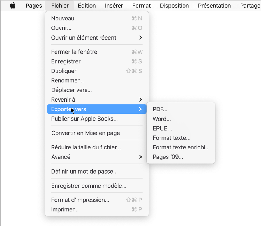Choose Imprimer… from the menu
This screenshot has width=261, height=226.
click(x=97, y=209)
